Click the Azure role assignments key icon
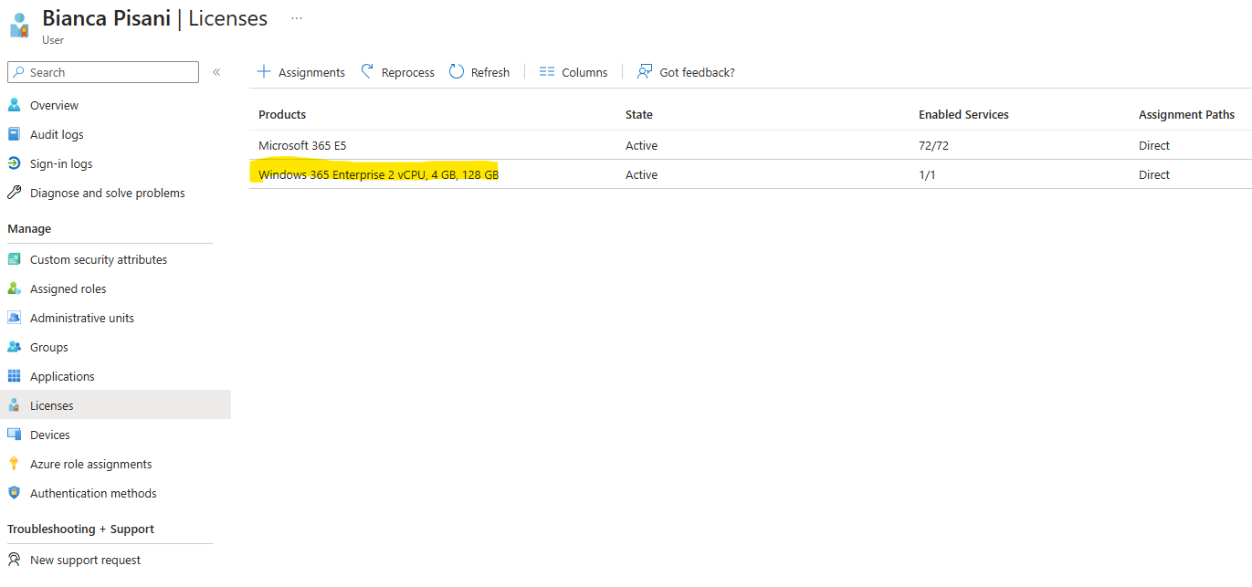The width and height of the screenshot is (1252, 587). tap(14, 464)
